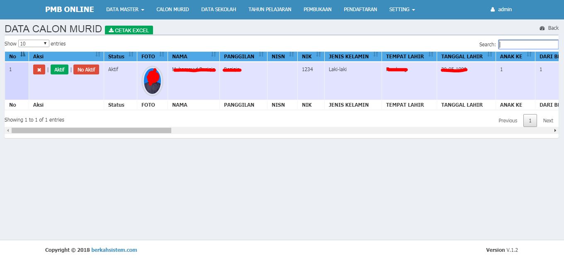This screenshot has width=564, height=258.
Task: Click into the Search input field
Action: click(528, 44)
